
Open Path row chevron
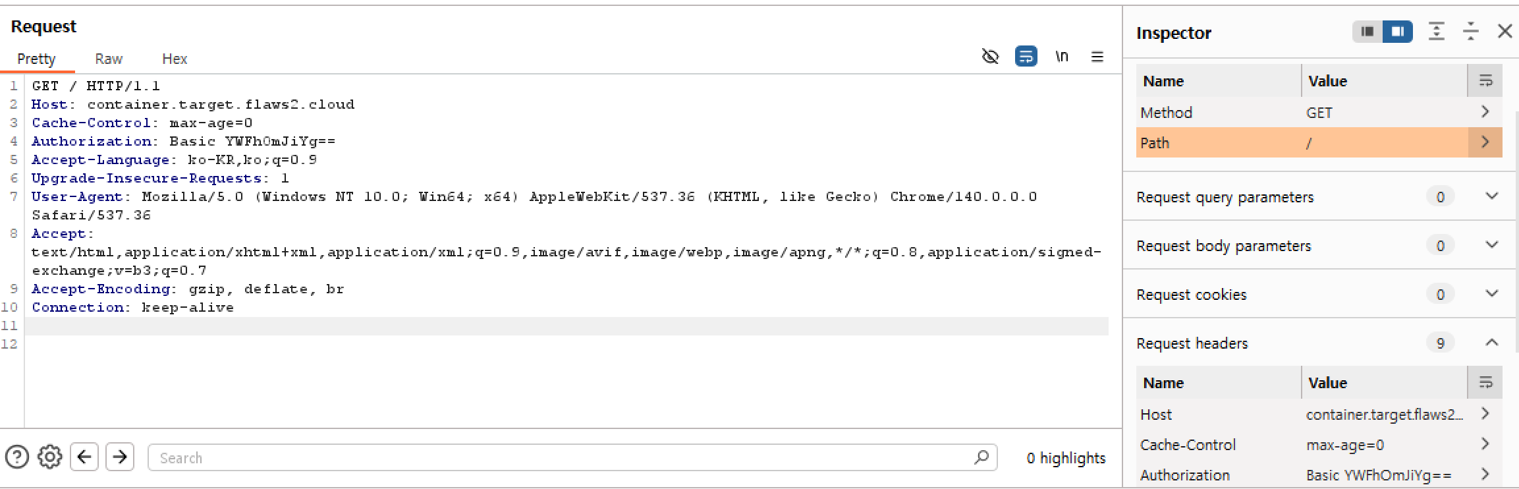coord(1485,142)
